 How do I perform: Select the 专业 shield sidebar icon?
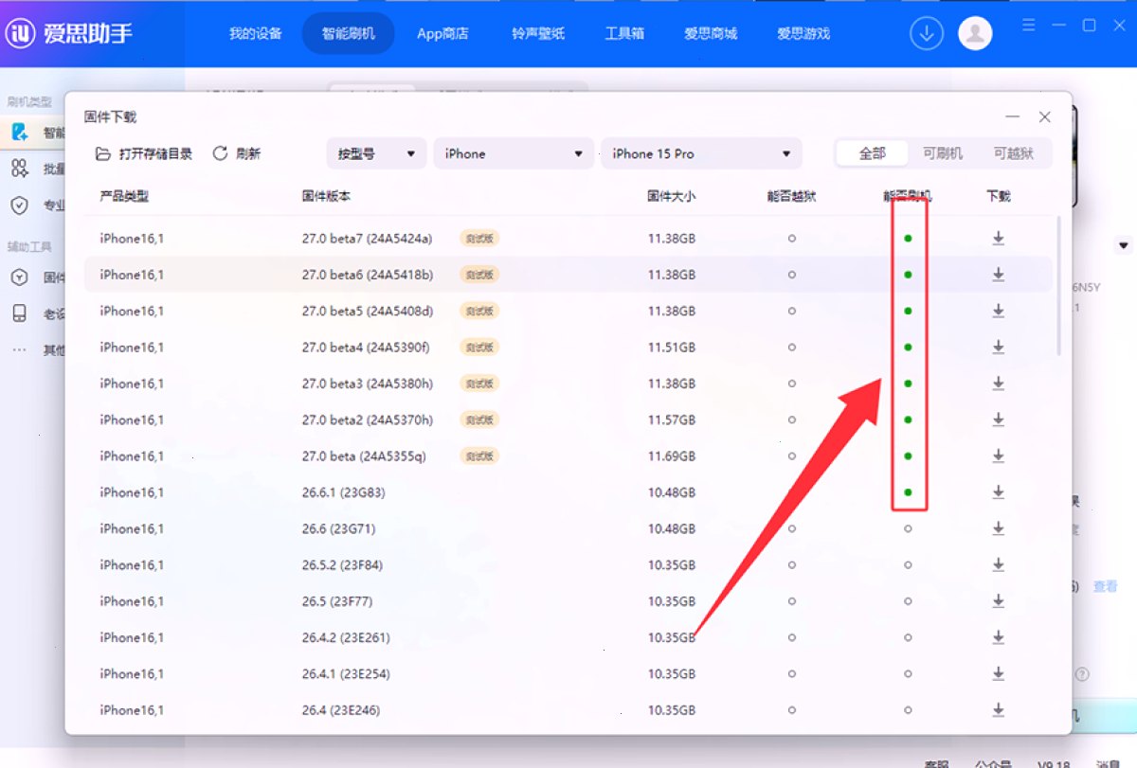click(20, 205)
